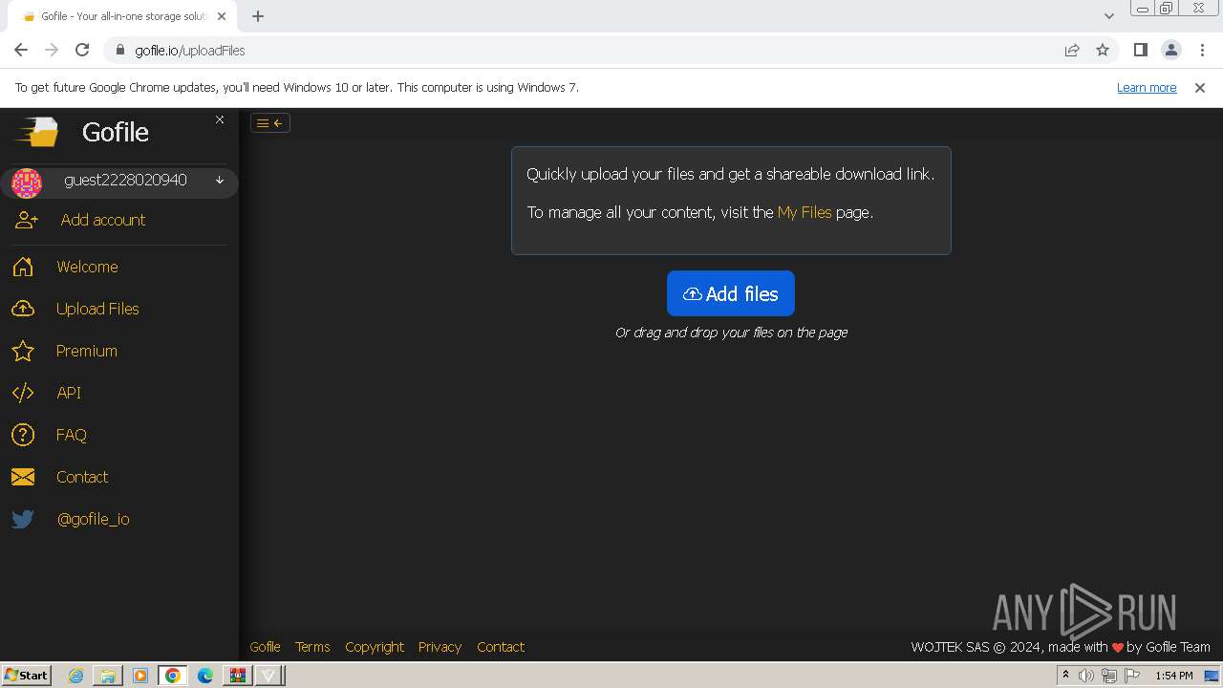Viewport: 1223px width, 688px height.
Task: Open the Learn more link
Action: [1147, 87]
